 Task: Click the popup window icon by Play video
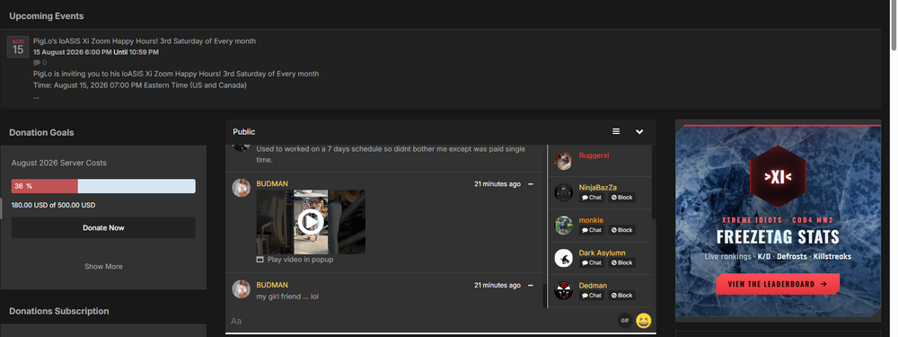260,260
